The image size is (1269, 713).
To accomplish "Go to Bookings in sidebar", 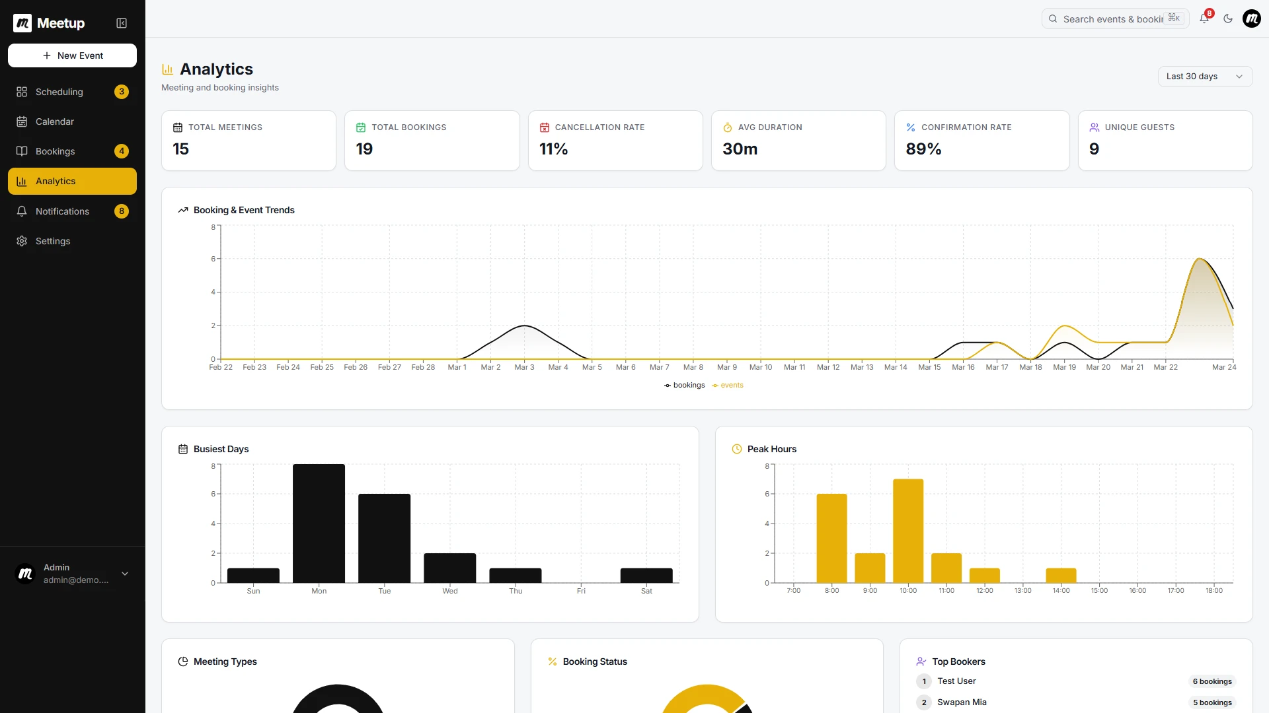I will (72, 151).
